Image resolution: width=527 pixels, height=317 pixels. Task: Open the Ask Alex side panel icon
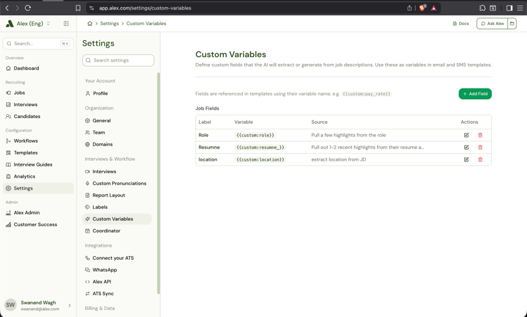pyautogui.click(x=512, y=23)
